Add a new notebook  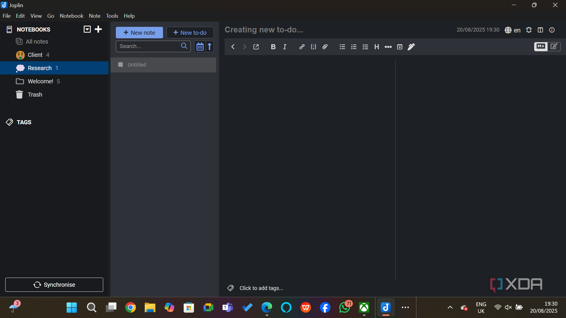tap(98, 29)
